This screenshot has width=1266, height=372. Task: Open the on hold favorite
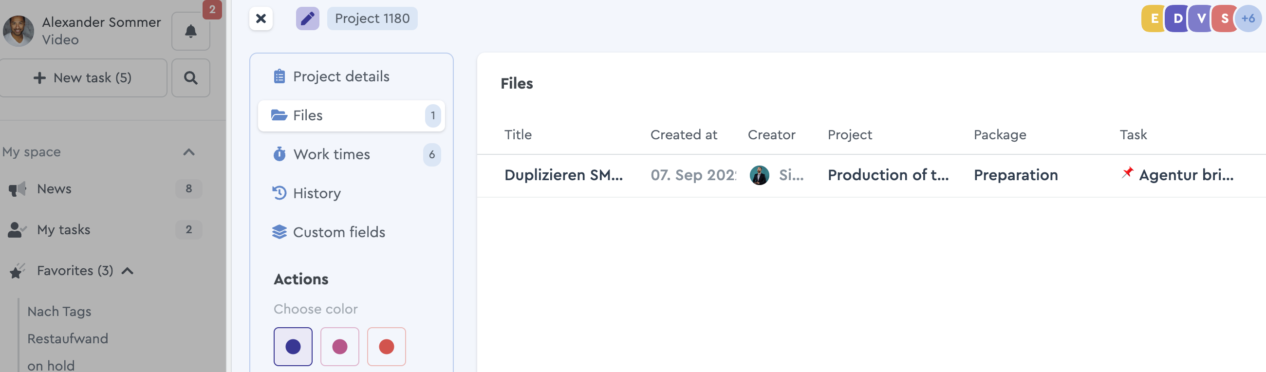pos(51,366)
